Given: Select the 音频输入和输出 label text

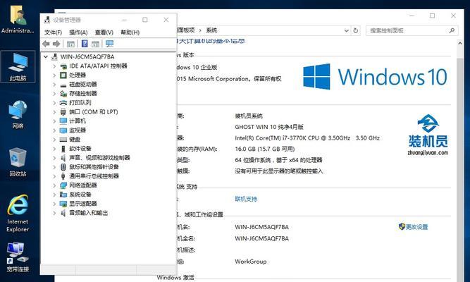Looking at the screenshot, I should pyautogui.click(x=88, y=213).
